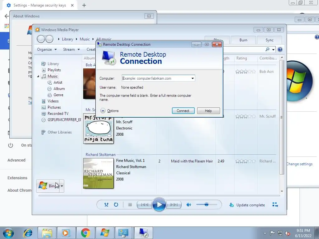This screenshot has height=239, width=319.
Task: Show hidden system tray icons
Action: pyautogui.click(x=265, y=233)
